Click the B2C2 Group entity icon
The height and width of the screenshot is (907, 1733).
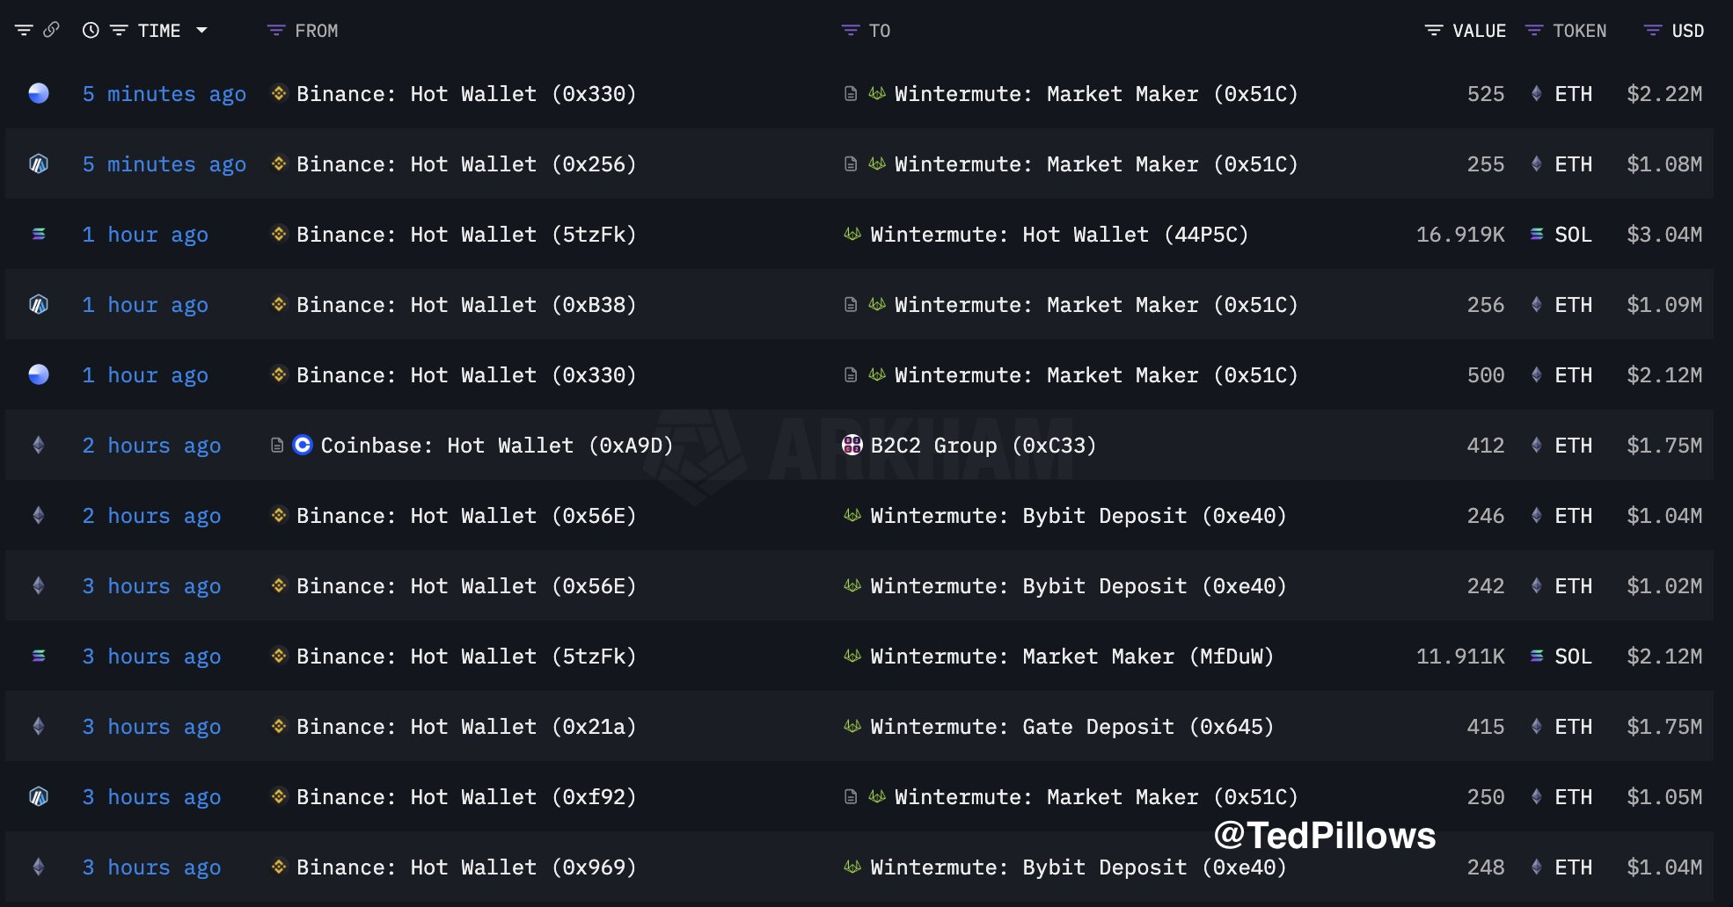852,445
